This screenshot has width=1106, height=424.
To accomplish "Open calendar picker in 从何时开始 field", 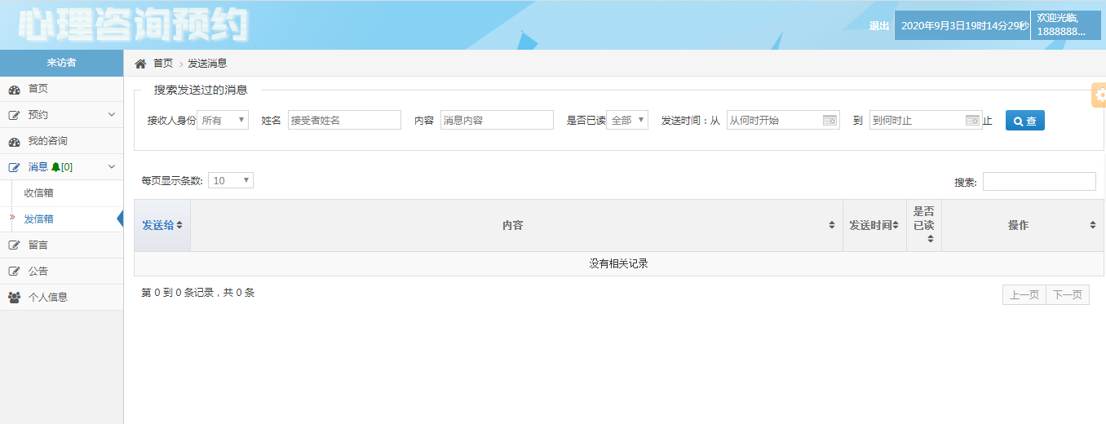I will (829, 121).
